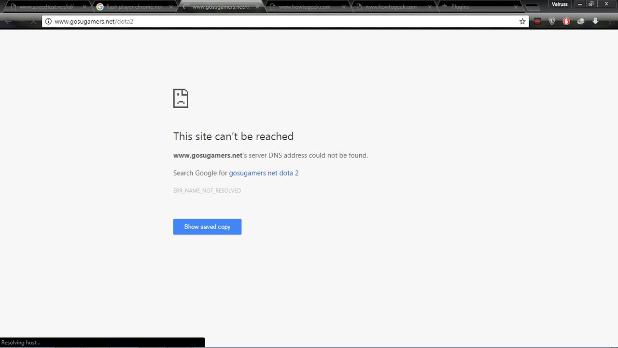Stop loading the page with the X button
618x348 pixels.
click(33, 21)
